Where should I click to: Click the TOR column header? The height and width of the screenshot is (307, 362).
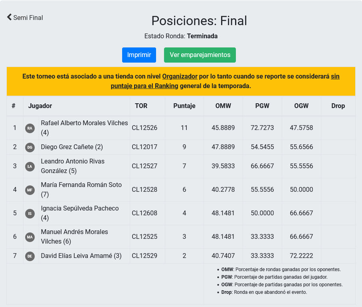coord(141,106)
